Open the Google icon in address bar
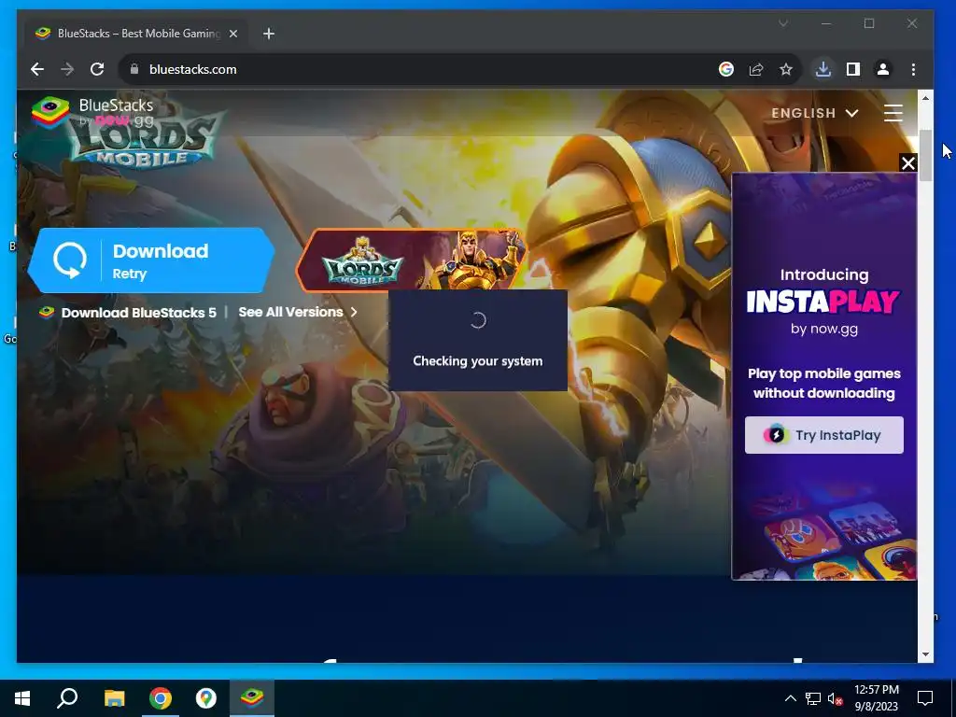The image size is (956, 717). (x=725, y=69)
